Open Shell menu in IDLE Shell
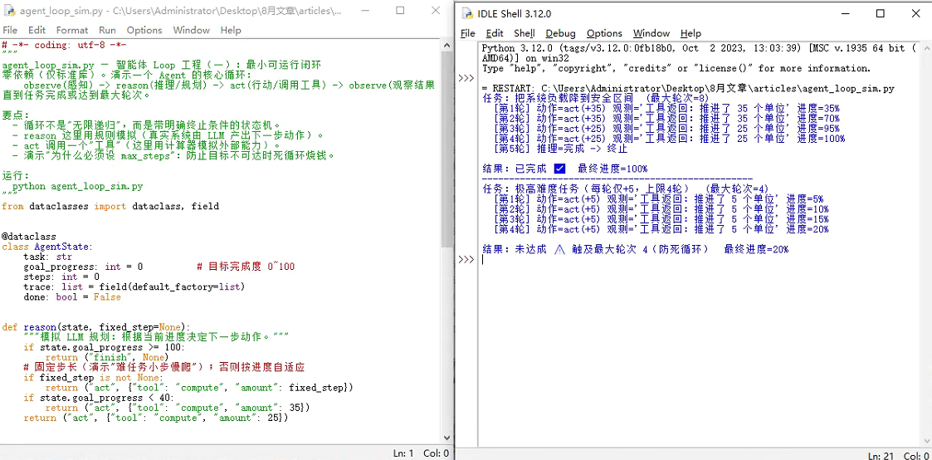This screenshot has width=932, height=460. 525,33
